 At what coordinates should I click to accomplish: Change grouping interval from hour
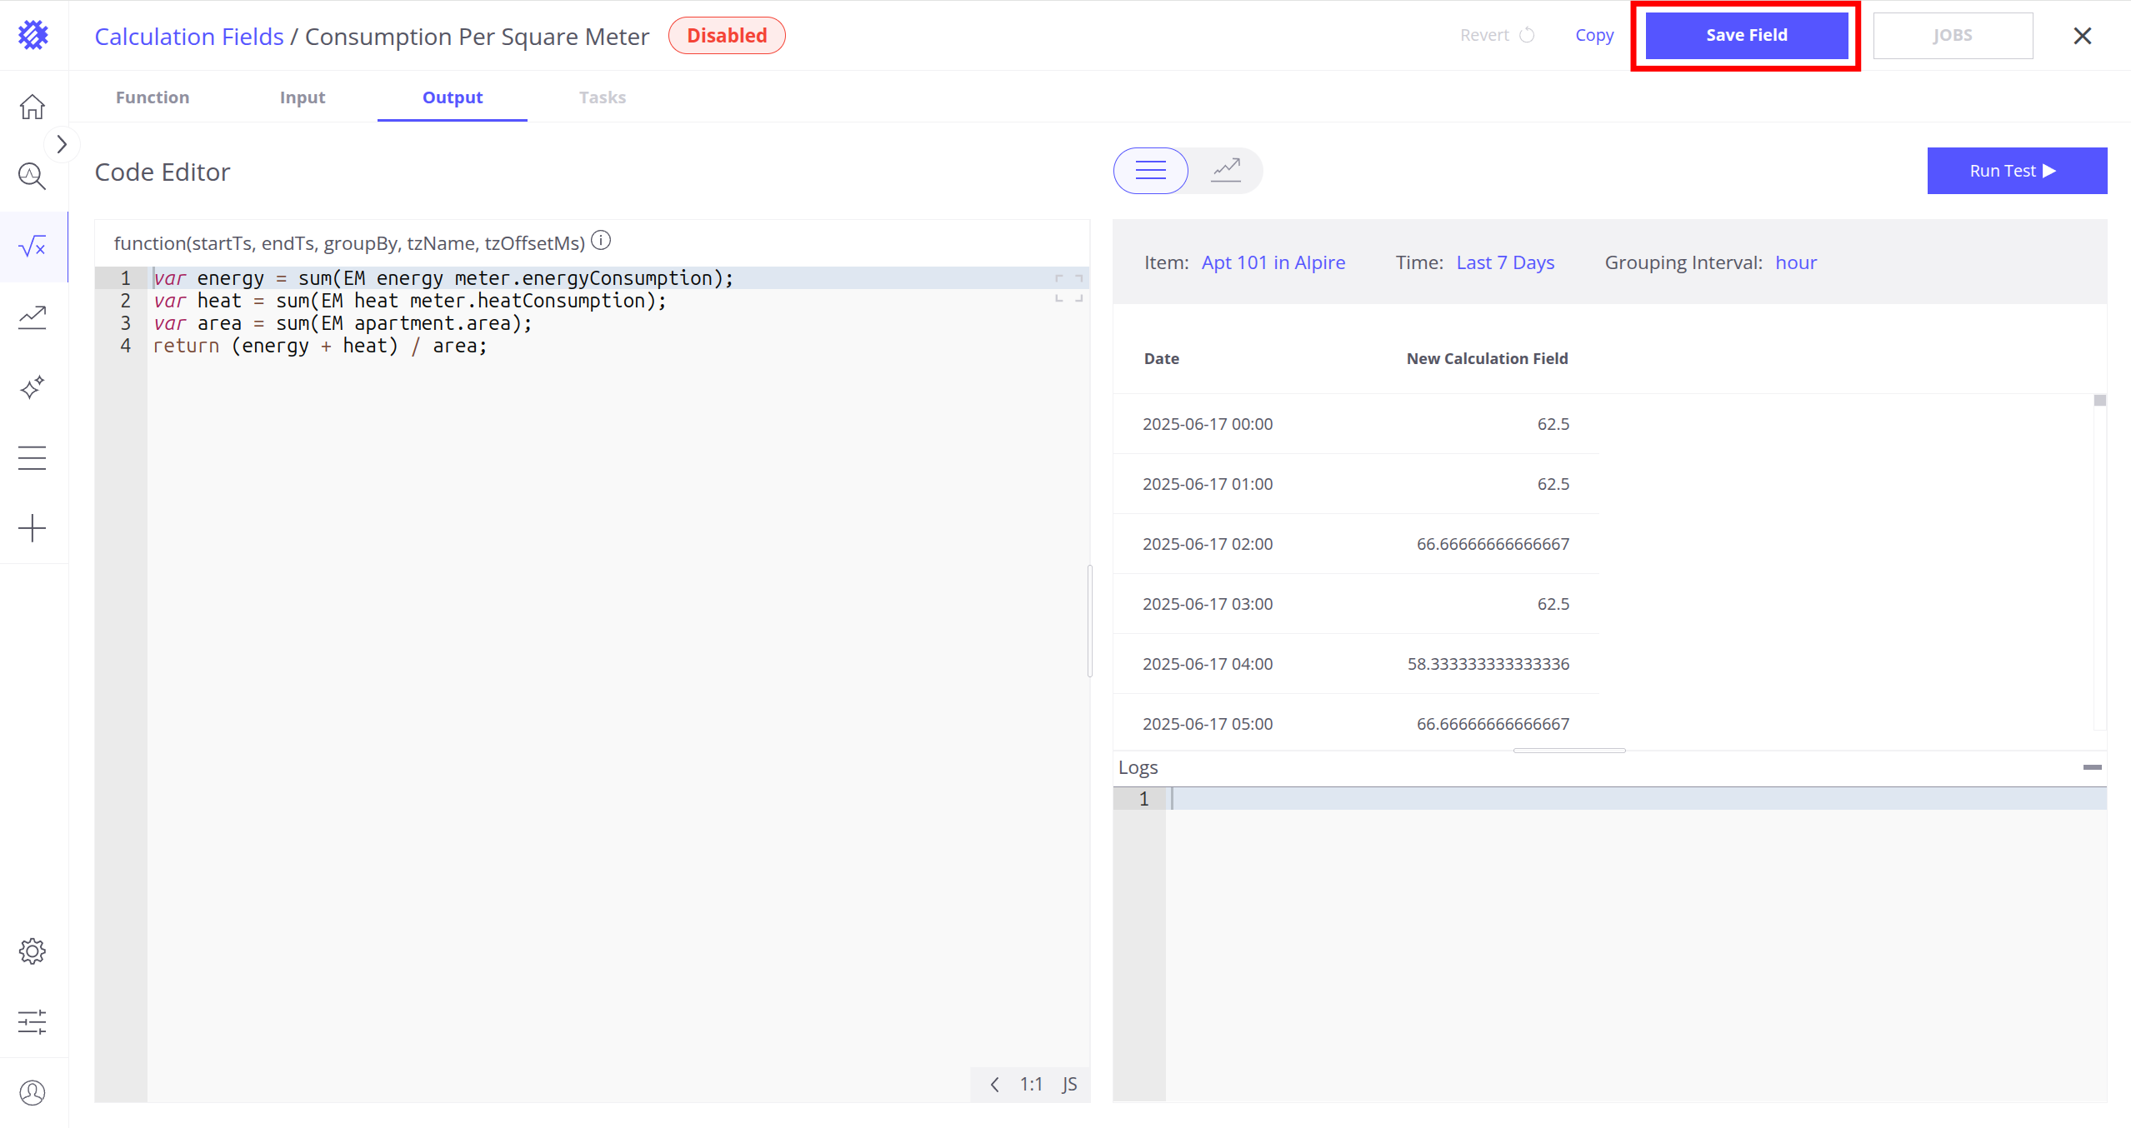[1795, 262]
